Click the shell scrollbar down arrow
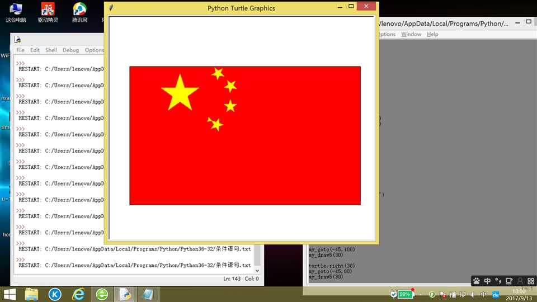 coord(257,271)
